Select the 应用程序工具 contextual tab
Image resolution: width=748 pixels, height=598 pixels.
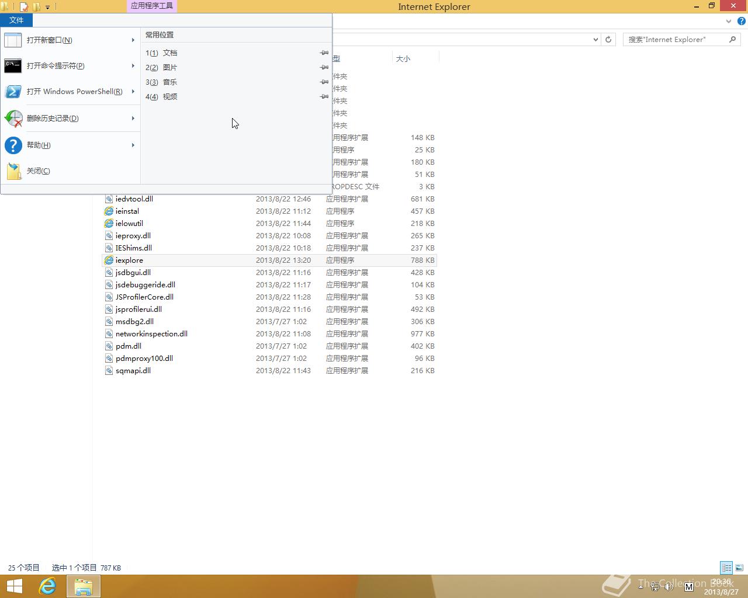coord(151,6)
